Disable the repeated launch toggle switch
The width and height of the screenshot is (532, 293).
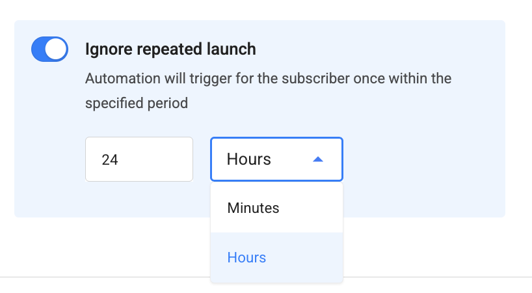point(50,49)
